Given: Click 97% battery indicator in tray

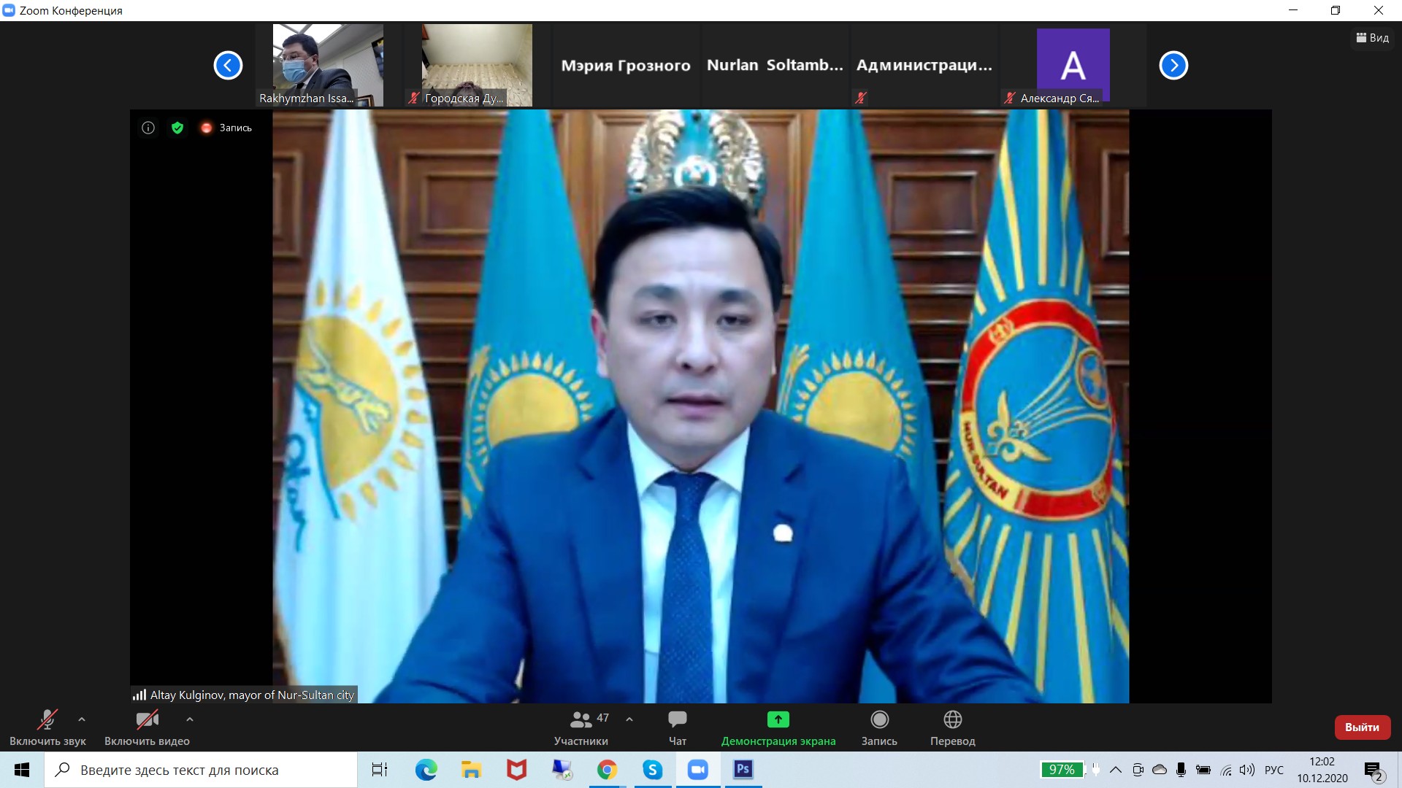Looking at the screenshot, I should click(1062, 770).
